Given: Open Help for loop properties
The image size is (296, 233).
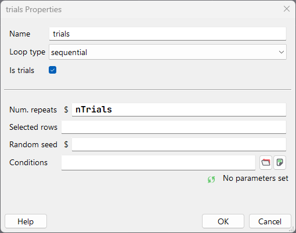Looking at the screenshot, I should coord(26,221).
